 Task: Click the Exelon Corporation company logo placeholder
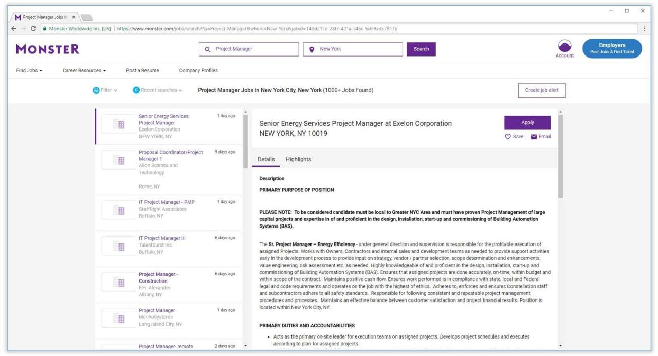[118, 124]
